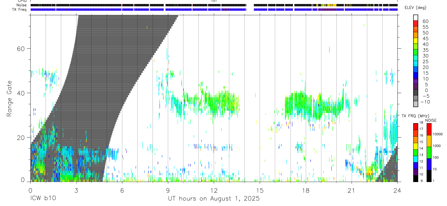447x206 pixels.
Task: Click the 100 label on NOISE scale
Action: (x=436, y=158)
